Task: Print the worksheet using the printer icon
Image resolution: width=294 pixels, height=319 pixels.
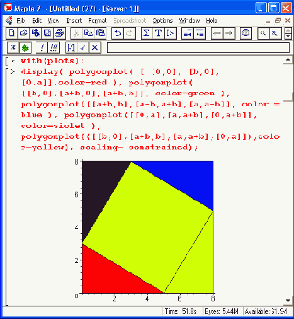Action: (x=60, y=33)
